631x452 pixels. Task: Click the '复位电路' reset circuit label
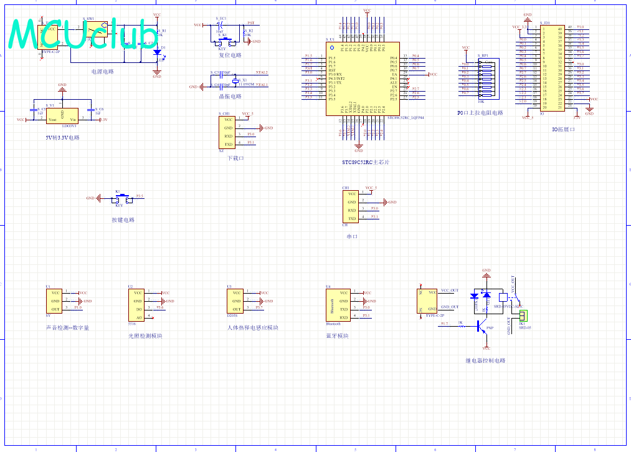click(x=230, y=55)
